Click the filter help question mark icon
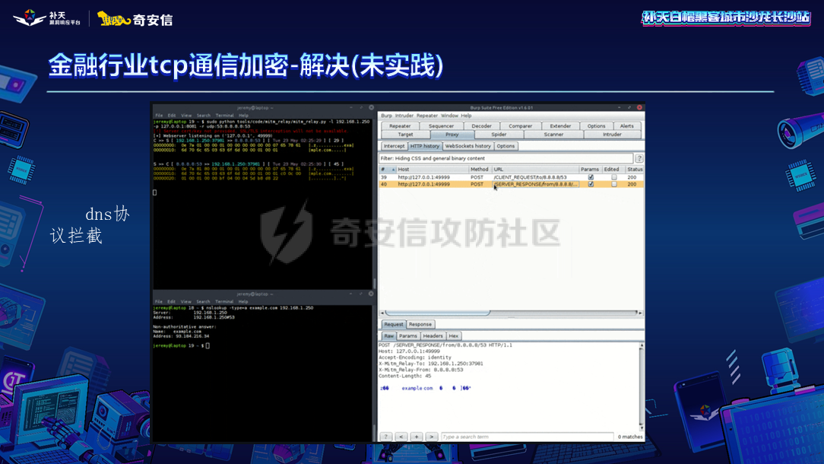The height and width of the screenshot is (464, 824). tap(639, 158)
